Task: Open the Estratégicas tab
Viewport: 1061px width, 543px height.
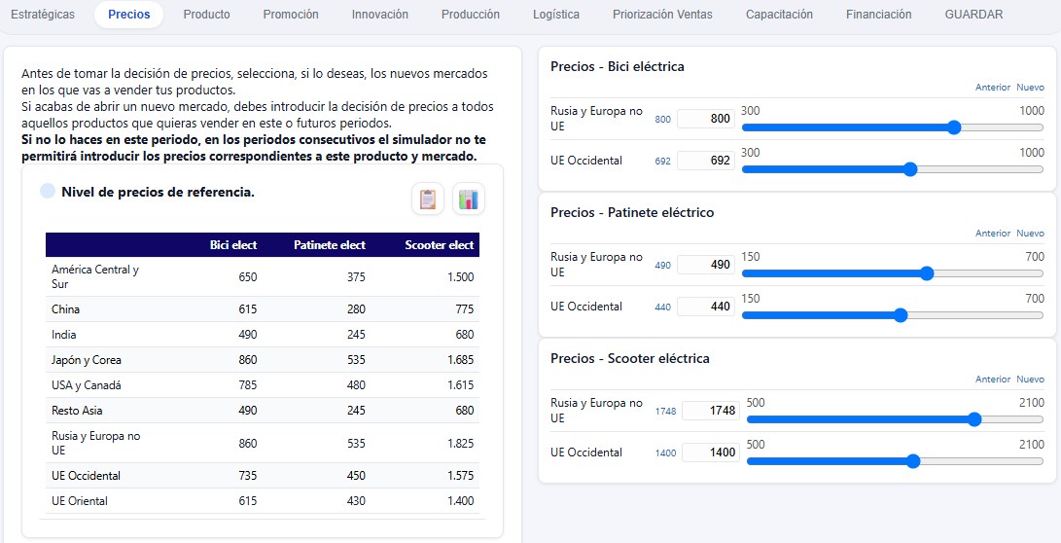Action: coord(44,15)
